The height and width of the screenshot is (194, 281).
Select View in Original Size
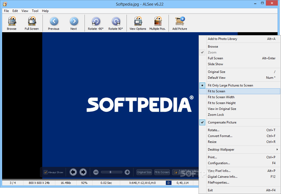coord(240,109)
